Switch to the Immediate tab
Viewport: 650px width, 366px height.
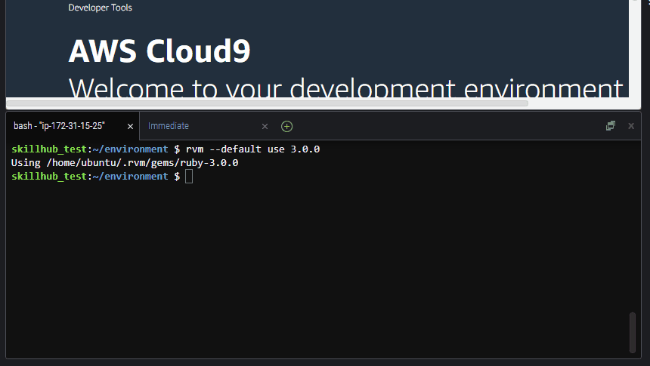[x=169, y=126]
